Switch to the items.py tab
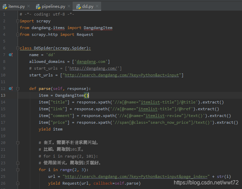242x189 pixels. click(16, 6)
